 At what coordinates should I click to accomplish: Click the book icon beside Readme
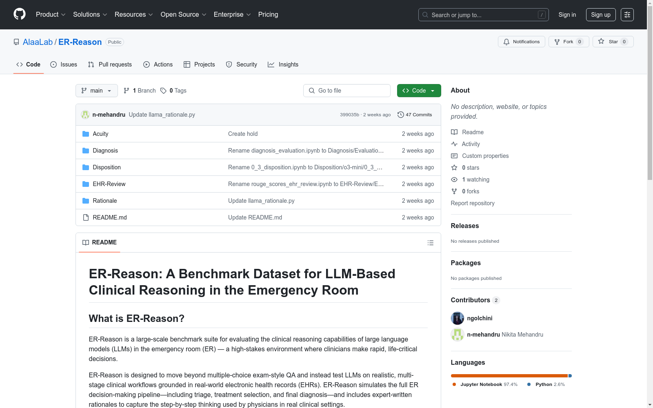point(454,132)
